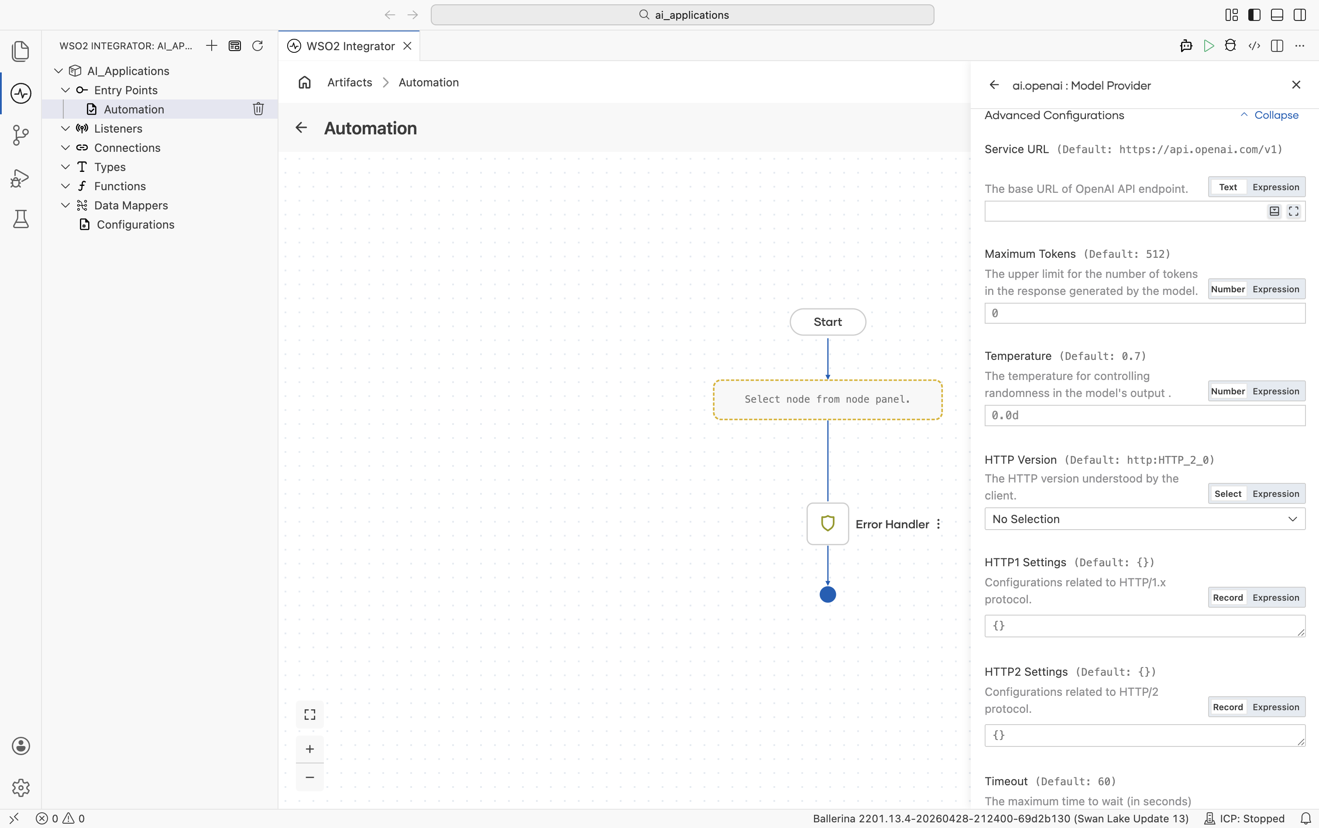
Task: Open helper pane in Service URL field
Action: point(1274,212)
